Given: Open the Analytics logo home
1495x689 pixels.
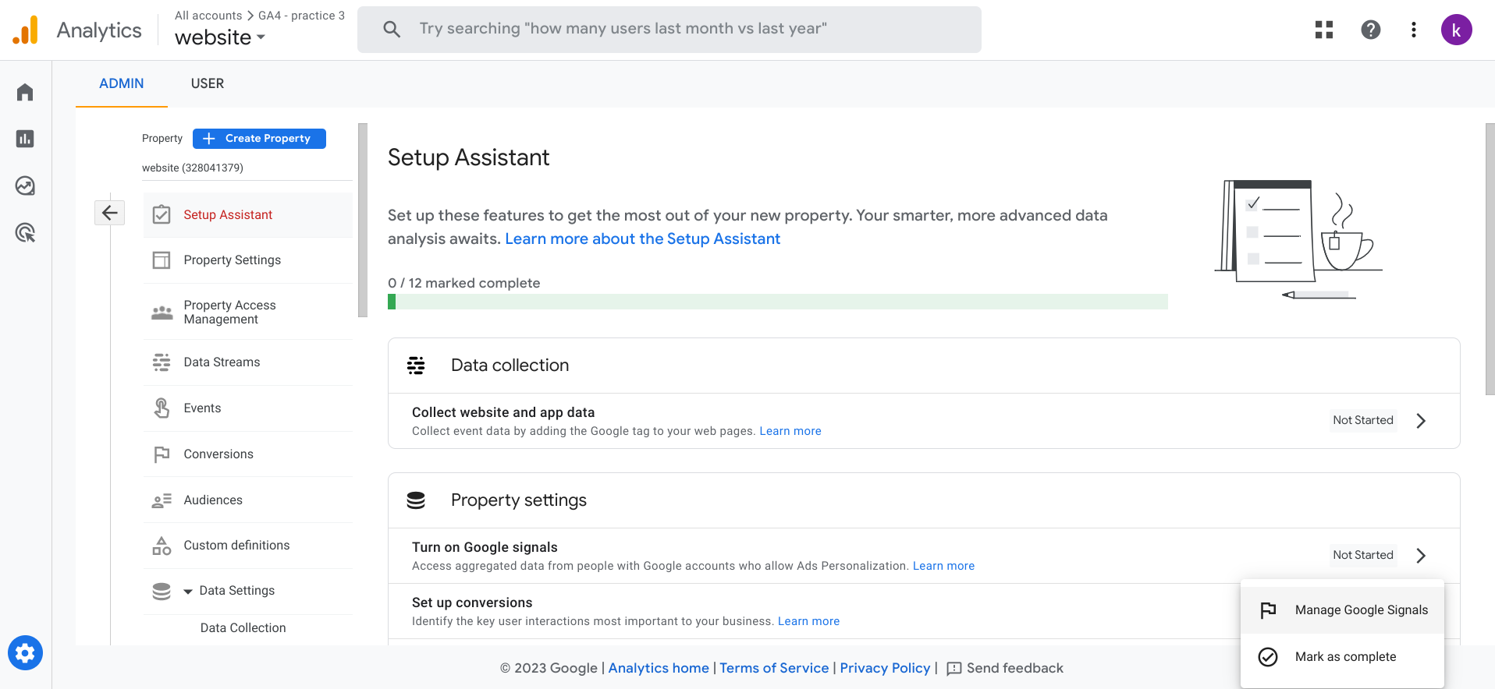Looking at the screenshot, I should pos(25,30).
